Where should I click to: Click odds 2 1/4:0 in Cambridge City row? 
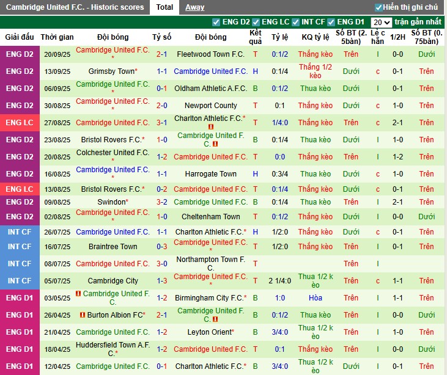point(279,281)
